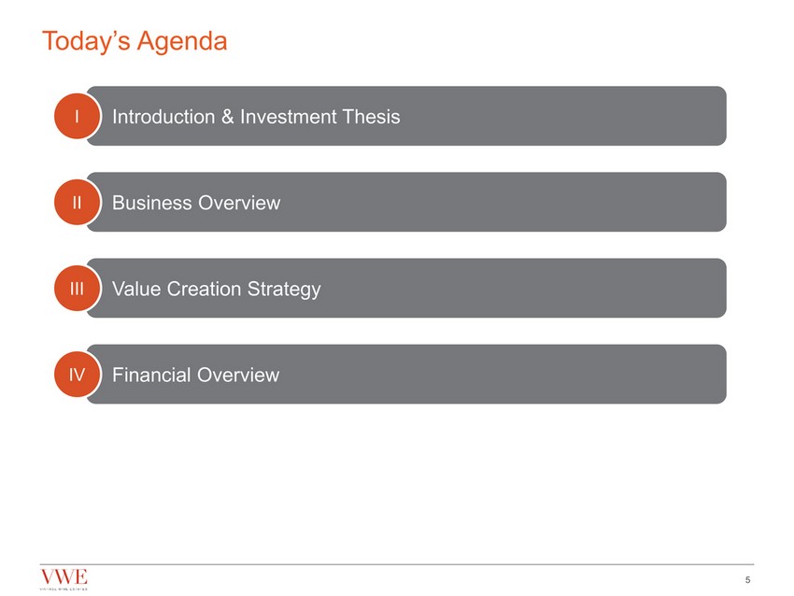The image size is (794, 596).
Task: Click the word Strategy in third bar
Action: tap(284, 289)
